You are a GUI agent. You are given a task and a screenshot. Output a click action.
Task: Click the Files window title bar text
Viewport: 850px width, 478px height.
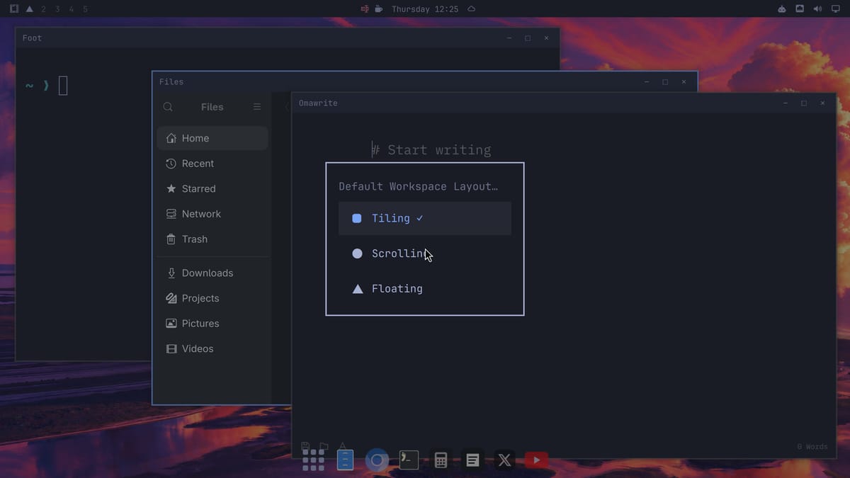pos(171,82)
